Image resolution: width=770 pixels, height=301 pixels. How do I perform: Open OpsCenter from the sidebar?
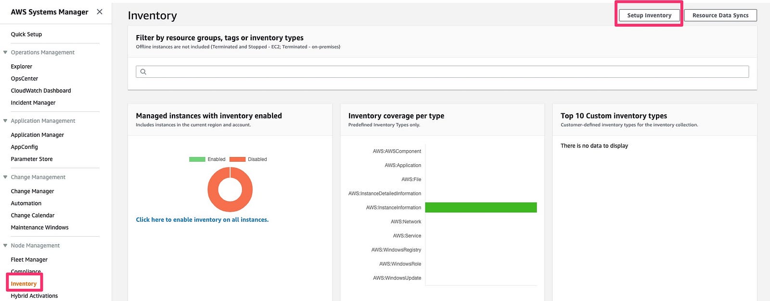pyautogui.click(x=25, y=79)
